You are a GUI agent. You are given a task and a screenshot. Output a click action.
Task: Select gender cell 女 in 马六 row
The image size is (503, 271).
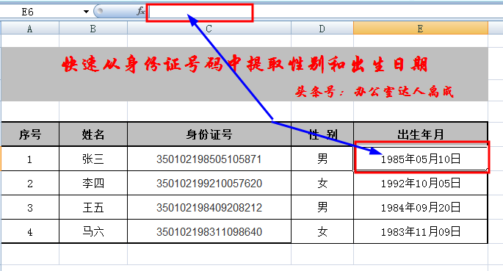pyautogui.click(x=322, y=231)
